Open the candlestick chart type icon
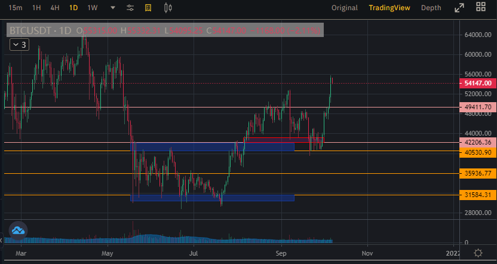497x264 pixels. point(168,8)
